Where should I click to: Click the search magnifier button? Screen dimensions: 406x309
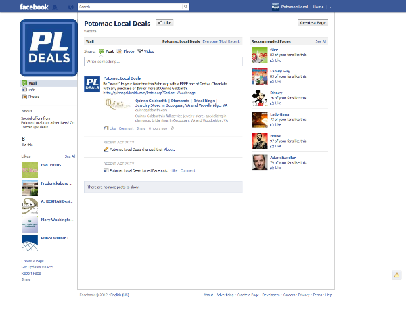[x=185, y=7]
